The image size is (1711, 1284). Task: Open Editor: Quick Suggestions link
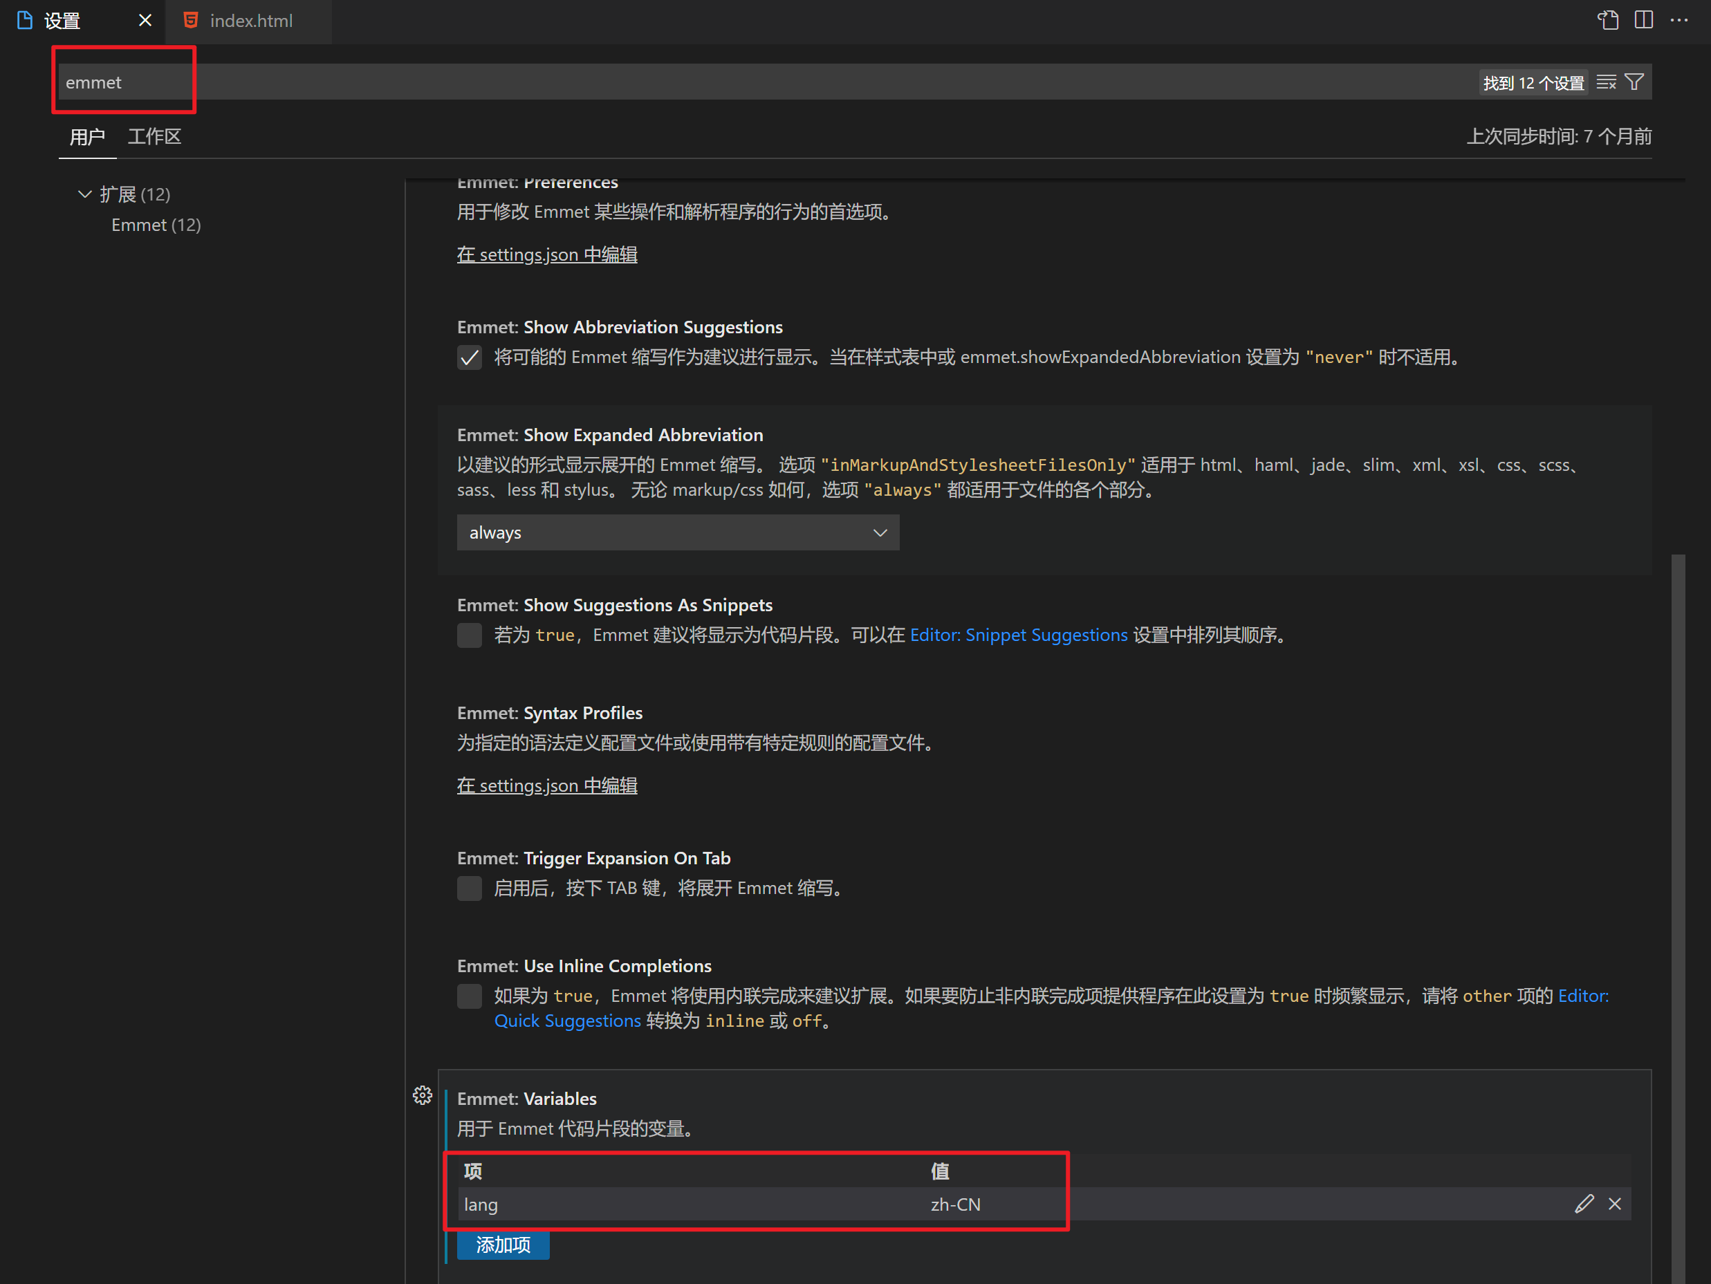568,1021
